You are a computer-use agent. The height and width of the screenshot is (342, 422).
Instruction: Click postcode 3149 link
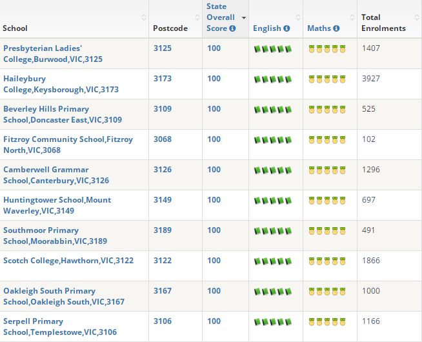(163, 200)
